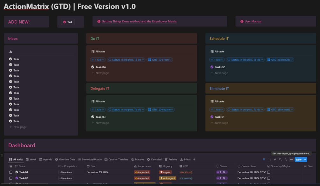Open the User Manual link
This screenshot has height=186, width=320.
253,21
